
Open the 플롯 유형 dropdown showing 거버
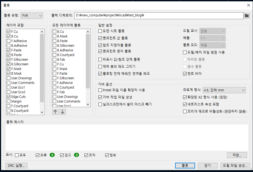pyautogui.click(x=32, y=16)
